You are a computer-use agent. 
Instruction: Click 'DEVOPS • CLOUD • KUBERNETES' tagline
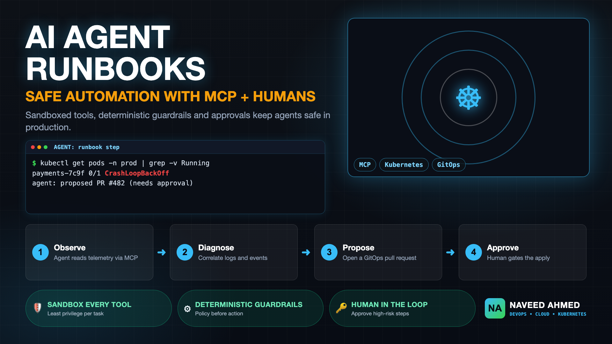[548, 314]
